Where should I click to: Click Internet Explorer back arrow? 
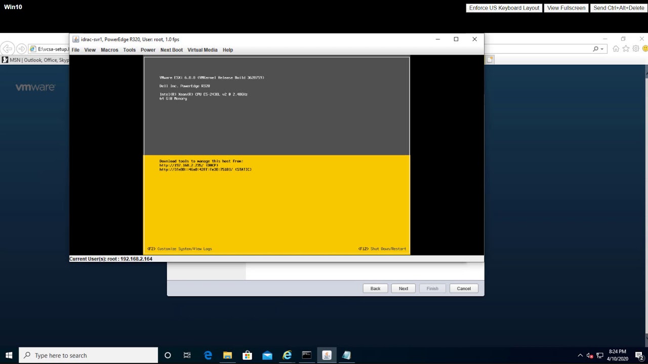pyautogui.click(x=8, y=49)
